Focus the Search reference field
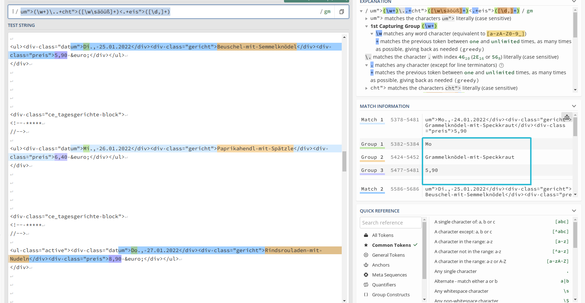This screenshot has height=303, width=585. point(391,223)
